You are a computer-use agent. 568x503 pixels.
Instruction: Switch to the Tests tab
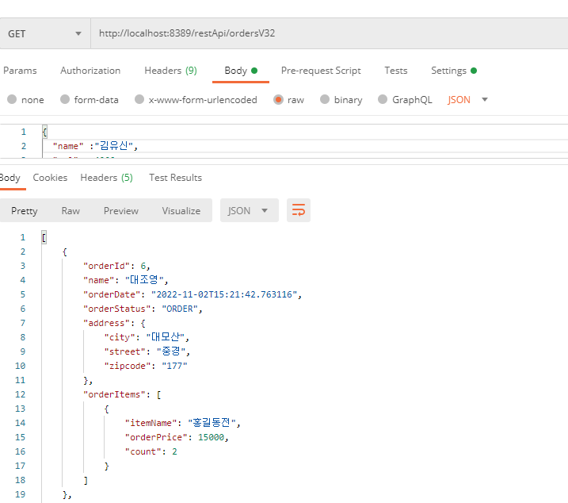pyautogui.click(x=396, y=71)
